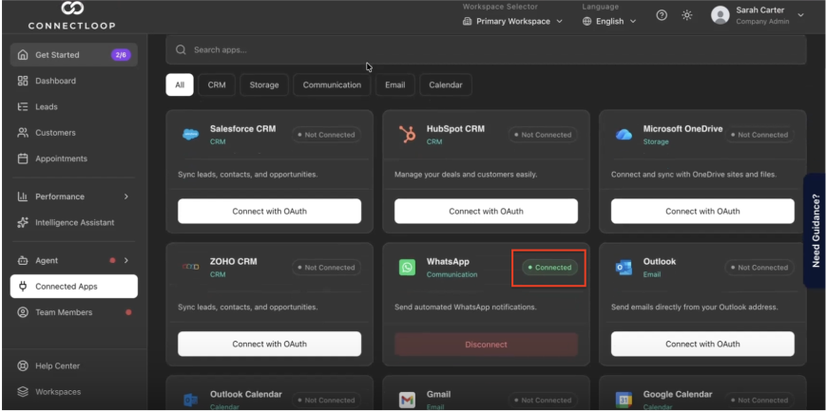
Task: Open the English language dropdown
Action: pyautogui.click(x=609, y=22)
